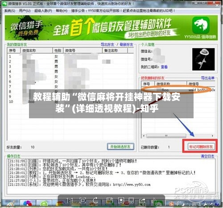Click the friend count value 10
This screenshot has width=223, height=208.
33,147
